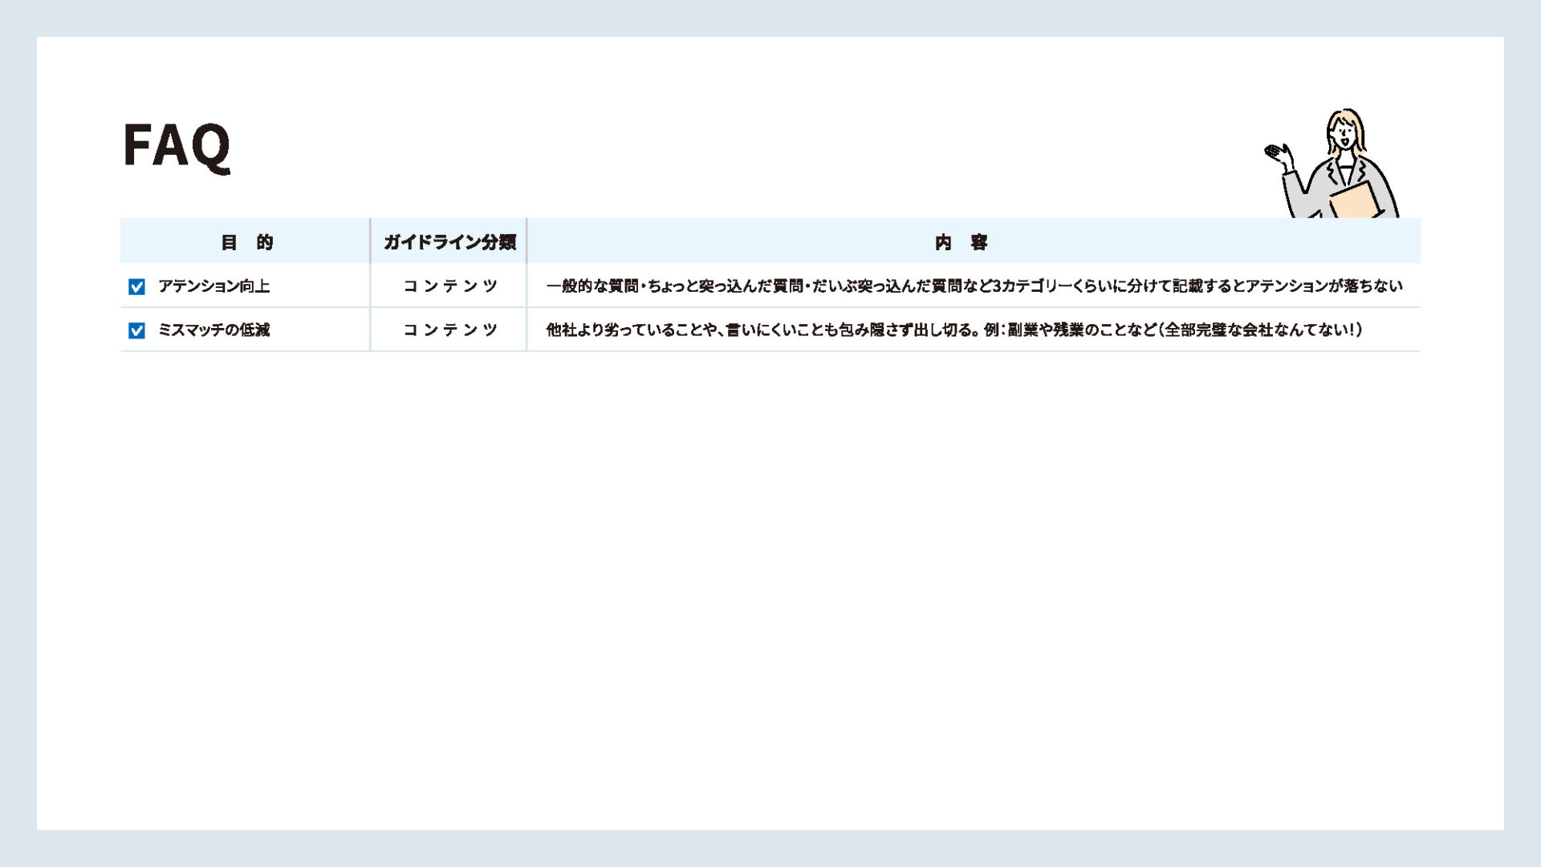1541x867 pixels.
Task: Click the 副業や残業 example text
Action: 1045,330
